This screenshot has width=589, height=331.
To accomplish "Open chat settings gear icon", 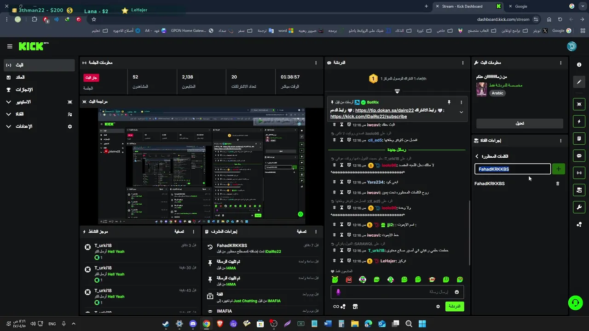I will 438,307.
